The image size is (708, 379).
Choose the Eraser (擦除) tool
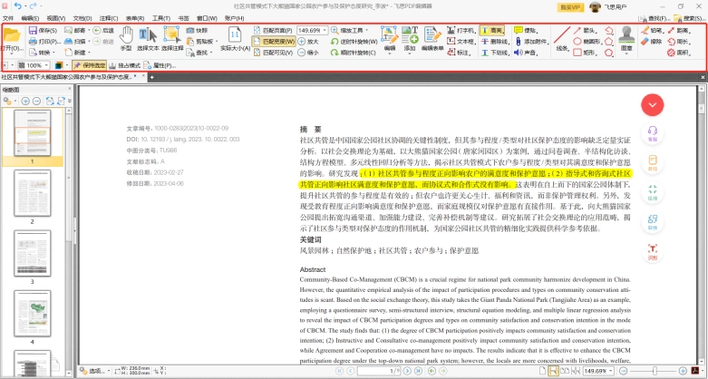click(x=651, y=42)
